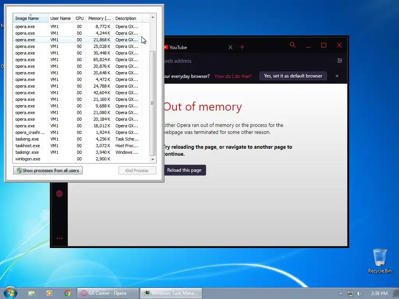
Task: Click the 2:38 PM clock
Action: [x=380, y=294]
